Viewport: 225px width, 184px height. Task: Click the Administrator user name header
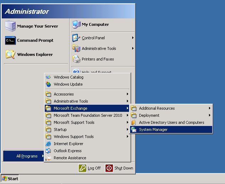tap(27, 11)
